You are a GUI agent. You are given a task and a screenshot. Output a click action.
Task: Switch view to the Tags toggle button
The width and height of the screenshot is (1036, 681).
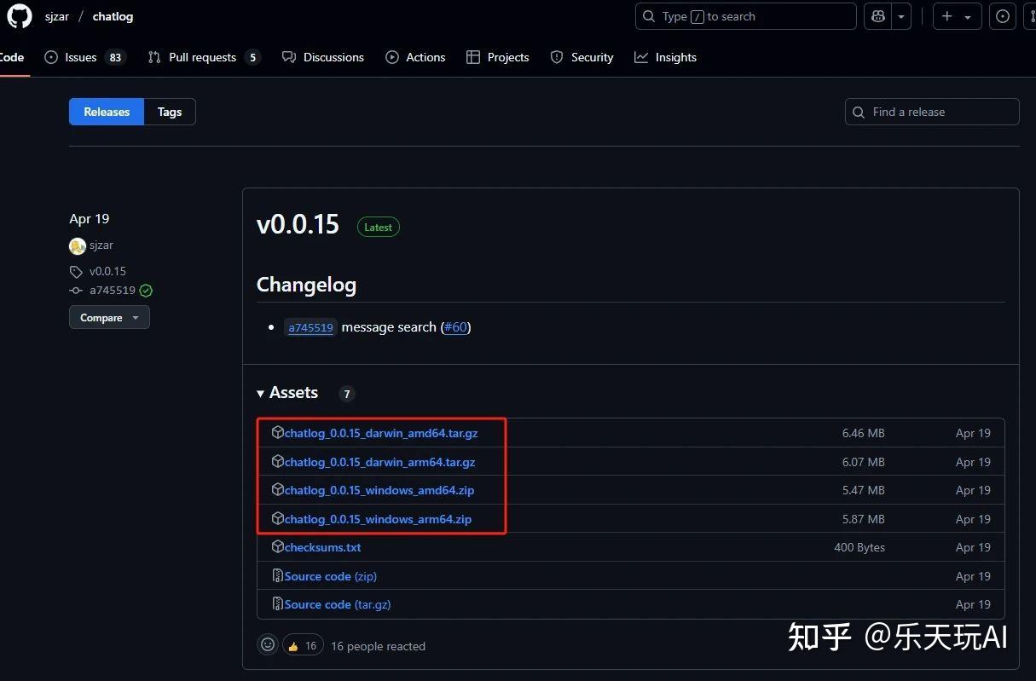(x=169, y=112)
